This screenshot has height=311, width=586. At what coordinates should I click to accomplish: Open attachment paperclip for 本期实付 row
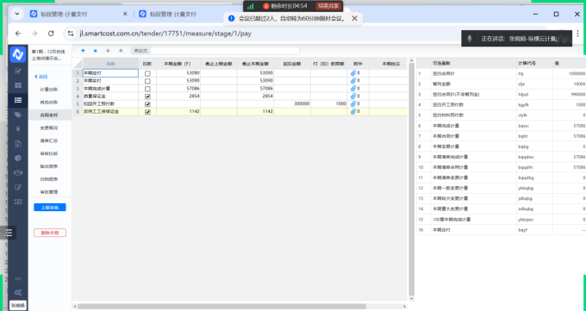352,81
